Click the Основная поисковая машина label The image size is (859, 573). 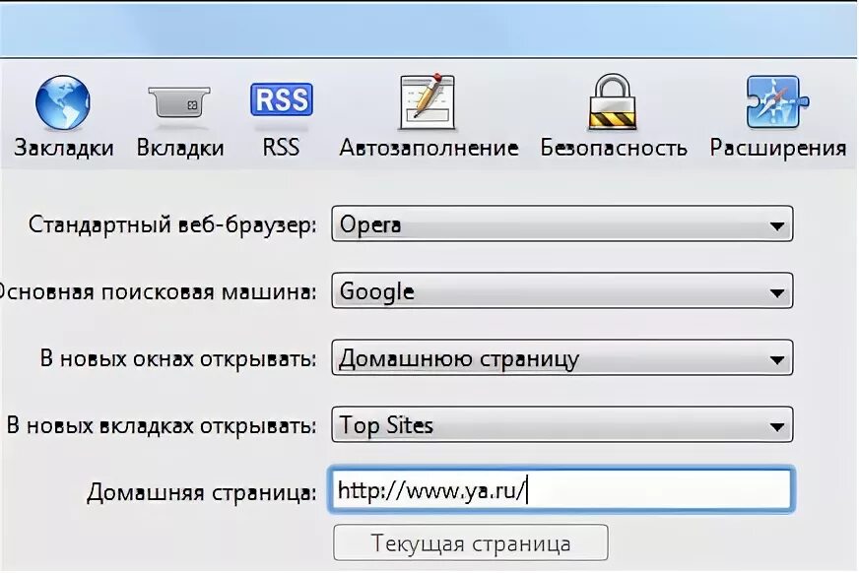[159, 291]
